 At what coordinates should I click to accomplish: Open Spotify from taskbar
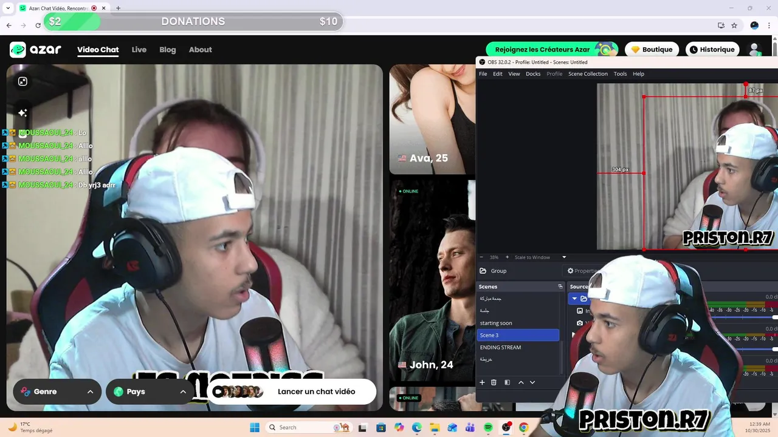[488, 427]
